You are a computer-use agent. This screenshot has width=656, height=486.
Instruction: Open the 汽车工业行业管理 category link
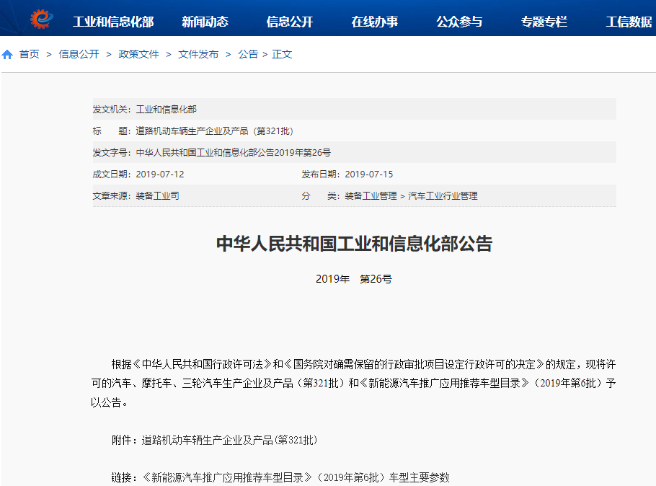tap(443, 195)
